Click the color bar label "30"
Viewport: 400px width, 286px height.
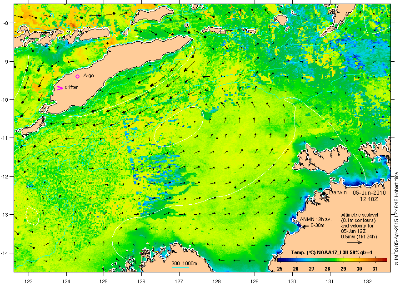coord(360,269)
